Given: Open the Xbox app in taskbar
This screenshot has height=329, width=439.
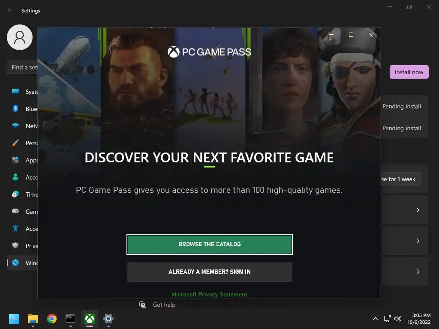Looking at the screenshot, I should tap(90, 319).
